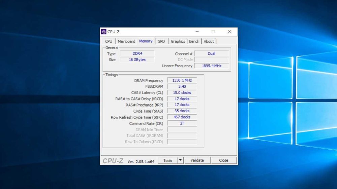Switch to the Bench tab

pos(194,41)
